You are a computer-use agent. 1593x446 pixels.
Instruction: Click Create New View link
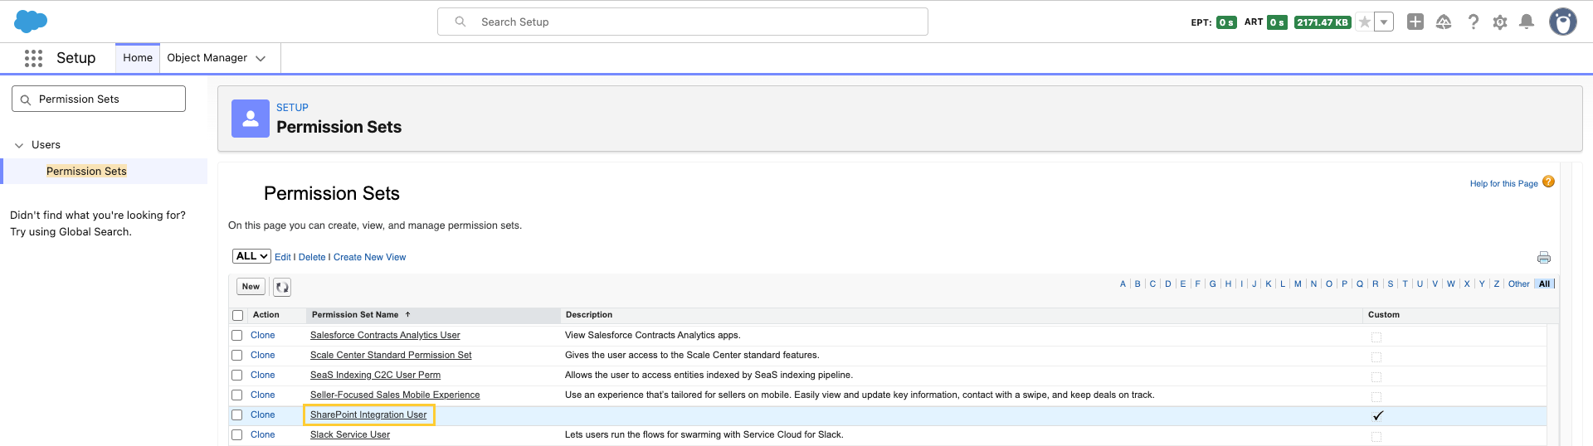(x=370, y=257)
